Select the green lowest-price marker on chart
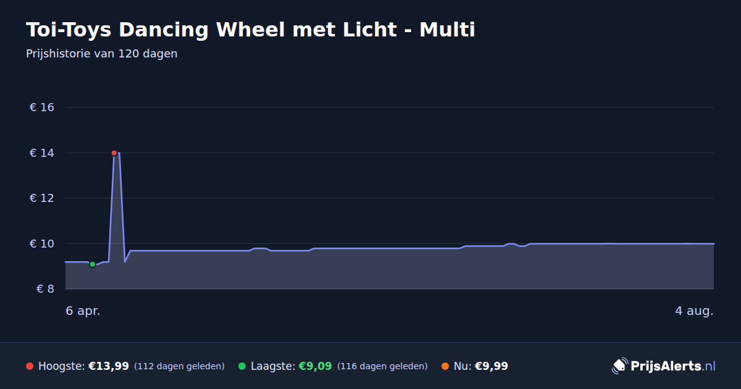This screenshot has width=741, height=389. click(93, 264)
